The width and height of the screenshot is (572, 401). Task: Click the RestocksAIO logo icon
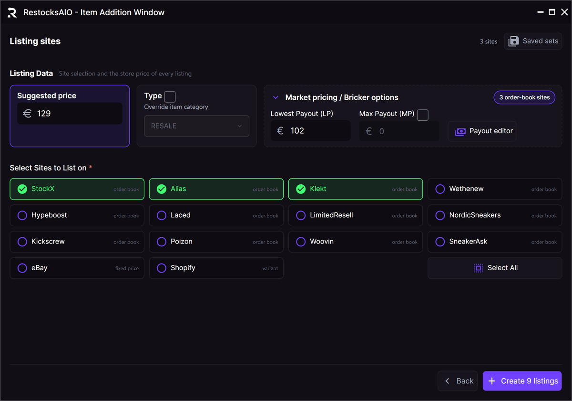(x=12, y=12)
